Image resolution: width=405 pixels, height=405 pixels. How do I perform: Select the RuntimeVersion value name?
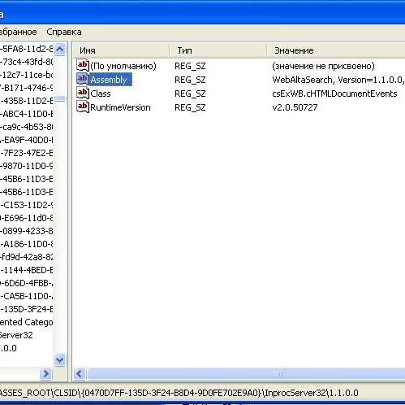[120, 107]
